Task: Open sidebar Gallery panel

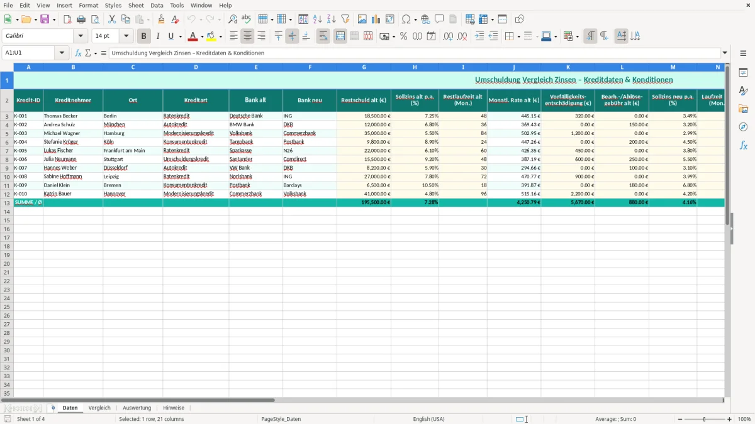Action: 743,109
